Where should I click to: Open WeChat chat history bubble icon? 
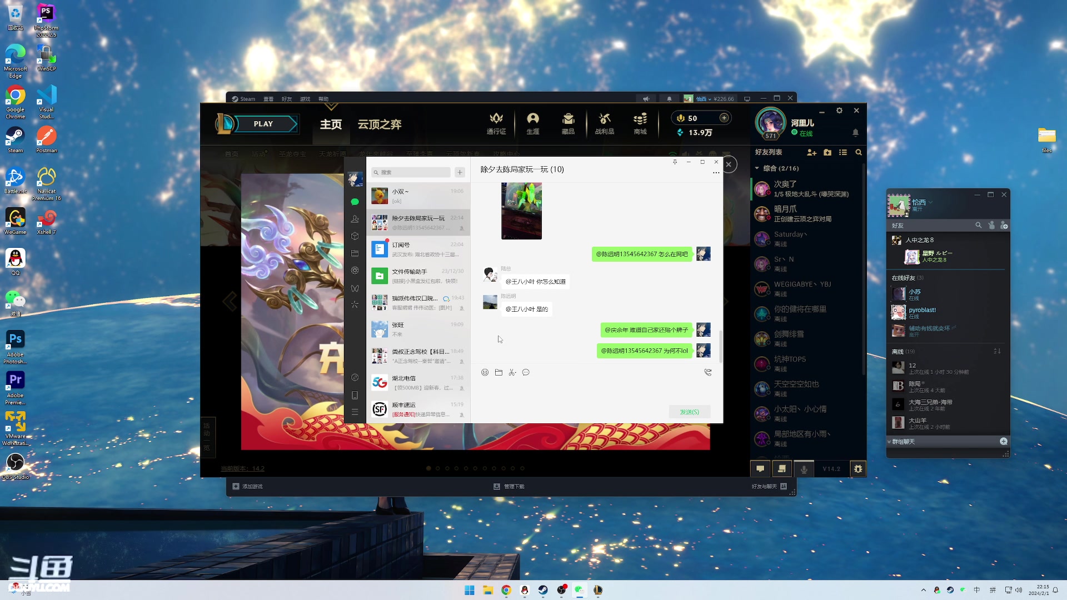pos(526,372)
